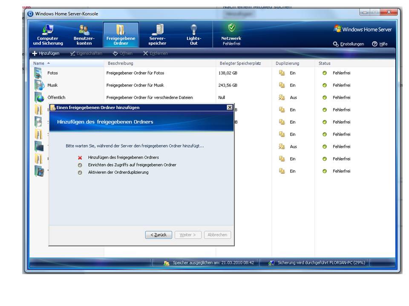Viewport: 409px width, 306px height.
Task: Open the Serverspeicher tab
Action: [157, 35]
